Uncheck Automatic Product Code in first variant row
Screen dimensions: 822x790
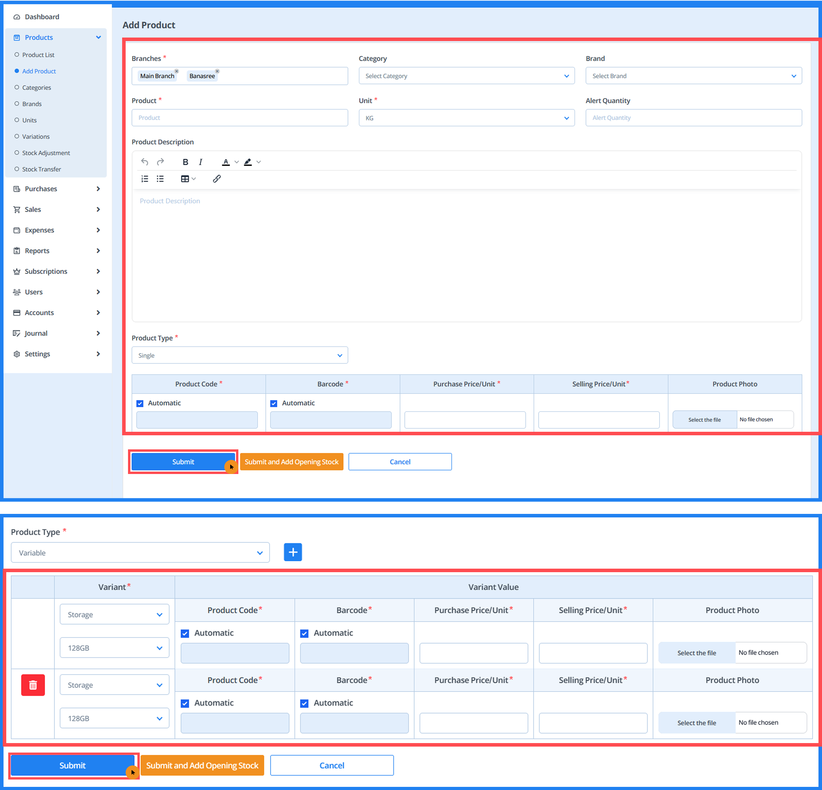coord(185,633)
